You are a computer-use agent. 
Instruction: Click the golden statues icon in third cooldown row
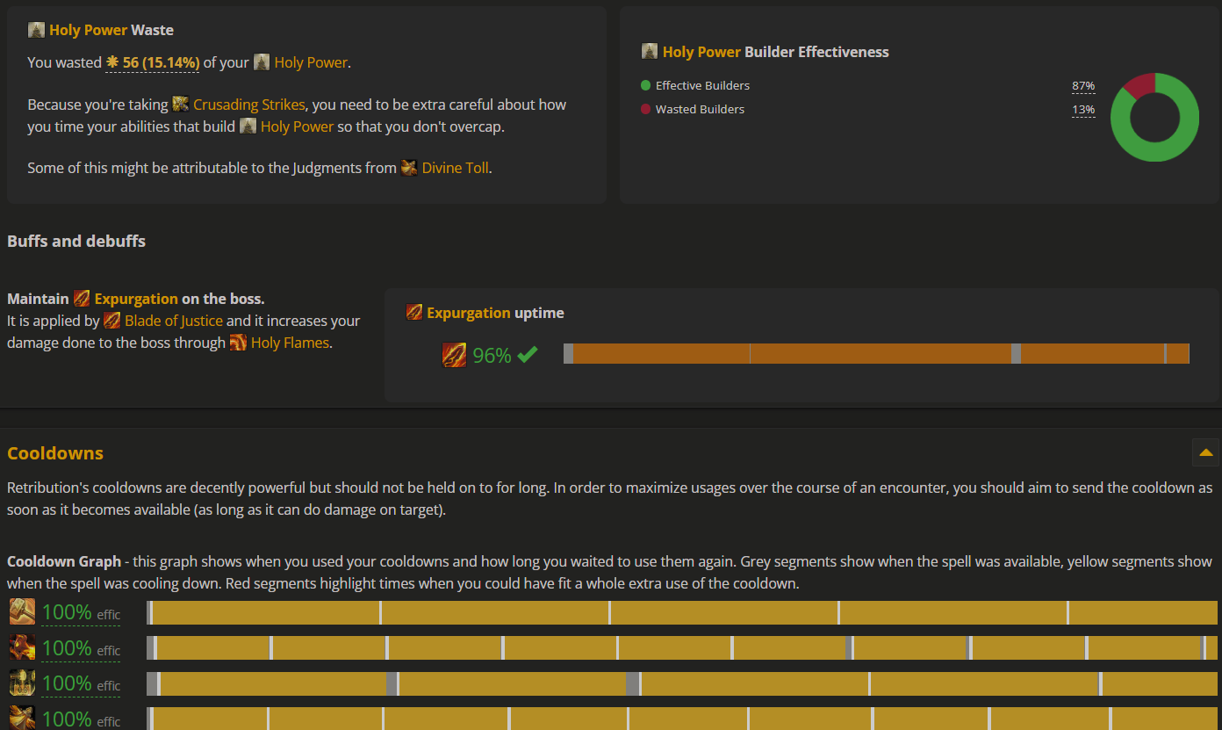[22, 683]
